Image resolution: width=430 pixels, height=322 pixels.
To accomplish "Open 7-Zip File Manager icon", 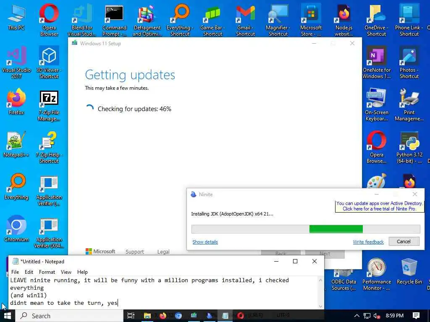I will (x=49, y=105).
